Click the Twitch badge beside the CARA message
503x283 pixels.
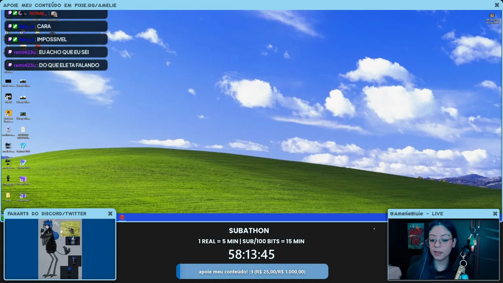click(x=10, y=26)
